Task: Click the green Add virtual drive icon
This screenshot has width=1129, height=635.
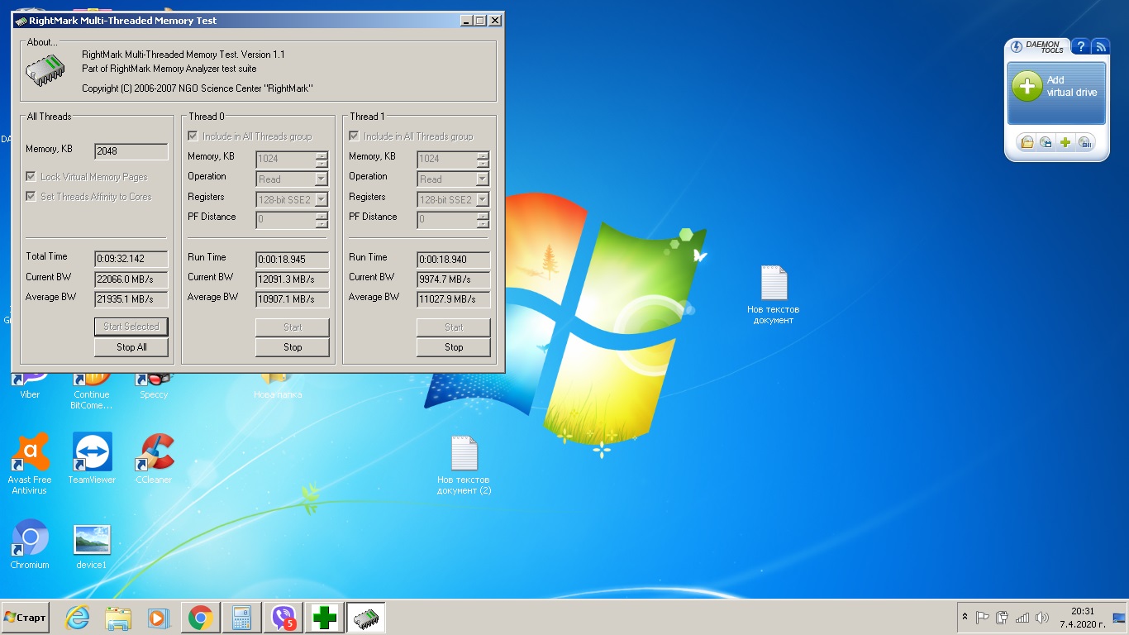Action: [x=1027, y=86]
